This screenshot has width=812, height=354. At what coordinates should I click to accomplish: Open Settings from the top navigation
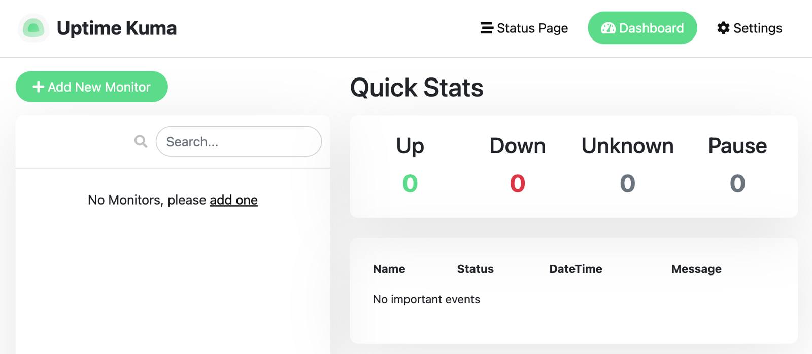[x=757, y=28]
